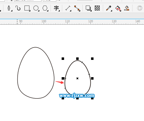
Task: Select the Polygon tool
Action: point(45,8)
